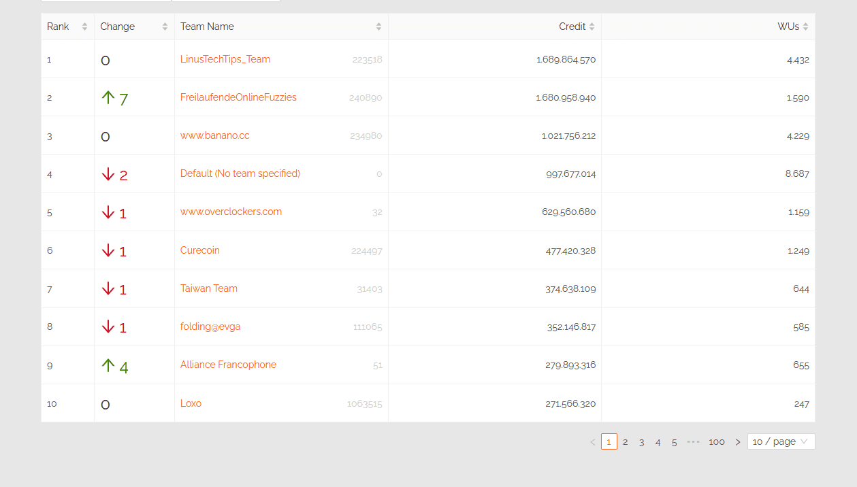The height and width of the screenshot is (487, 857).
Task: Click red down arrow in www.overclockers.com row
Action: pyautogui.click(x=108, y=212)
